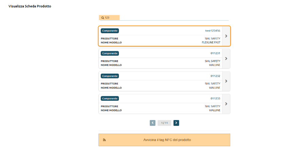Open the 011231 card chevron arrow
This screenshot has width=306, height=154.
tap(226, 58)
